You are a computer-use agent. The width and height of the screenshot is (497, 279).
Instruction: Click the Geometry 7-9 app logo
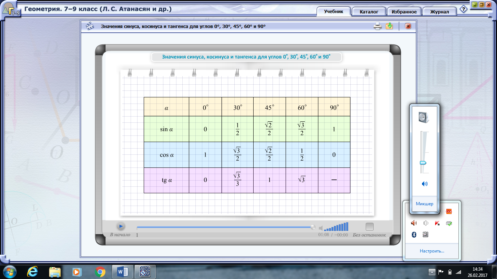point(10,9)
